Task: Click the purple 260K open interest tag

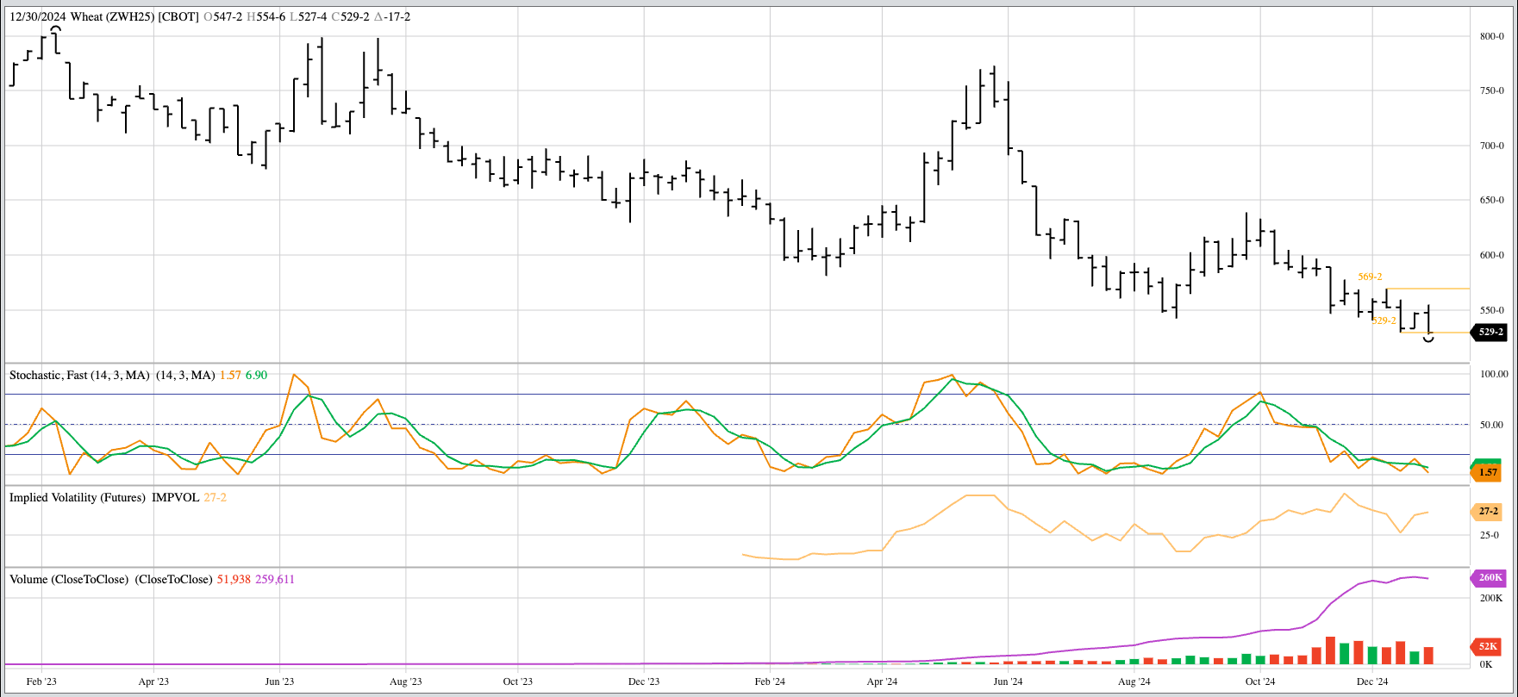Action: 1489,578
